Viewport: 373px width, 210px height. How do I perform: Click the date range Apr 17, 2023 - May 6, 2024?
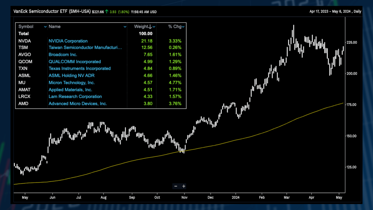pyautogui.click(x=330, y=12)
